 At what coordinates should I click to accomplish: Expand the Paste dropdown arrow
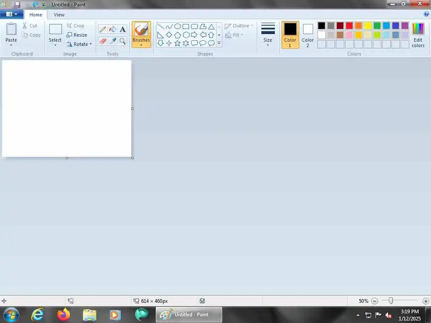[x=11, y=45]
